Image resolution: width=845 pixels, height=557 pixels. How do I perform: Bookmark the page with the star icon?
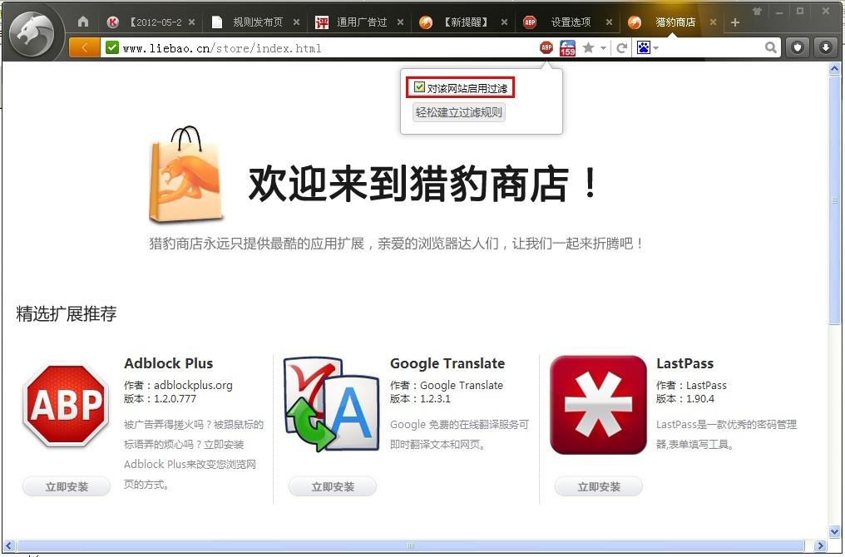tap(587, 47)
